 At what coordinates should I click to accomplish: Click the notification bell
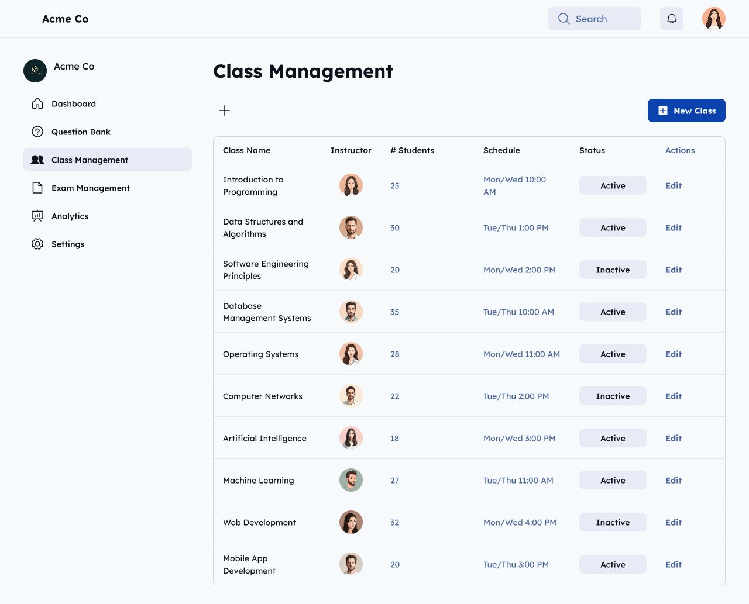point(671,18)
